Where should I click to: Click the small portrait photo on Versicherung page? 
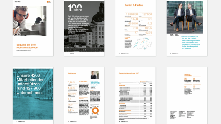(95, 75)
